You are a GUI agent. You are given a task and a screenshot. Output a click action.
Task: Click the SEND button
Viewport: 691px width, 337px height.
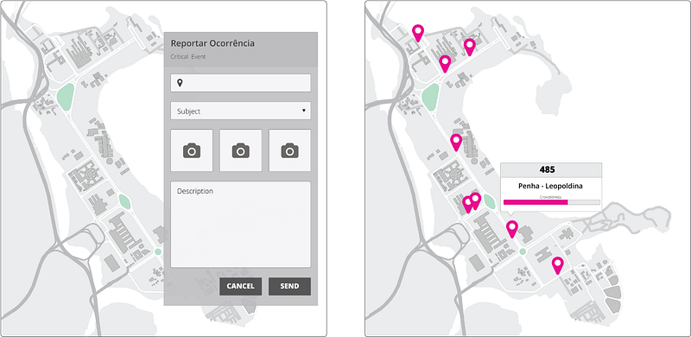(x=289, y=286)
